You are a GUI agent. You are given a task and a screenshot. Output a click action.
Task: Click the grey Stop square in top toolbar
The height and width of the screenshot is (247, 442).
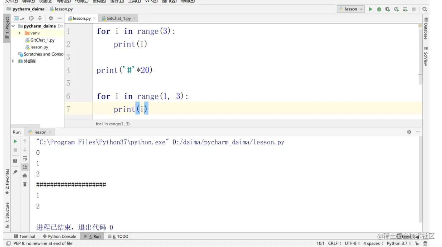(x=414, y=9)
